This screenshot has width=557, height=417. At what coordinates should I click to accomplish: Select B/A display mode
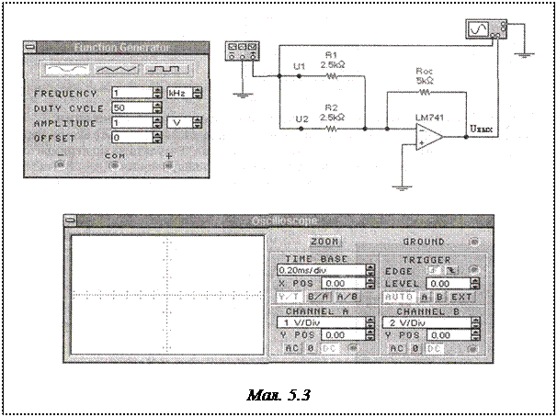coord(319,297)
